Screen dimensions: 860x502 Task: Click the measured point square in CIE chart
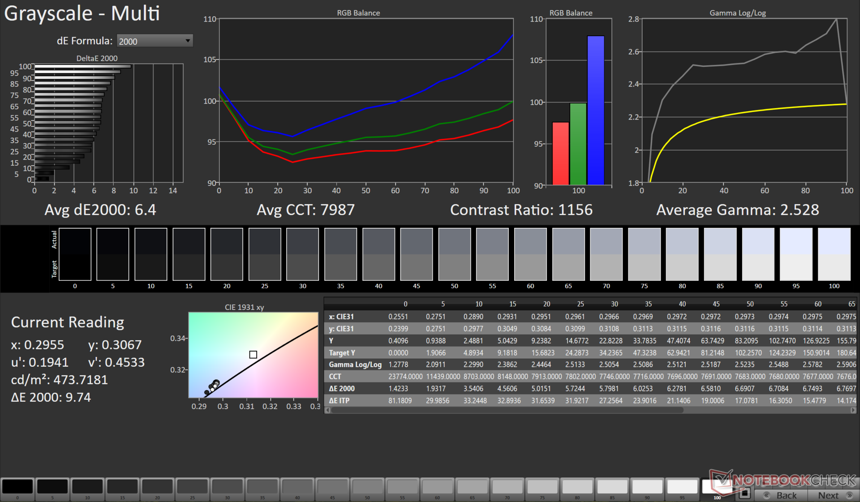point(253,355)
